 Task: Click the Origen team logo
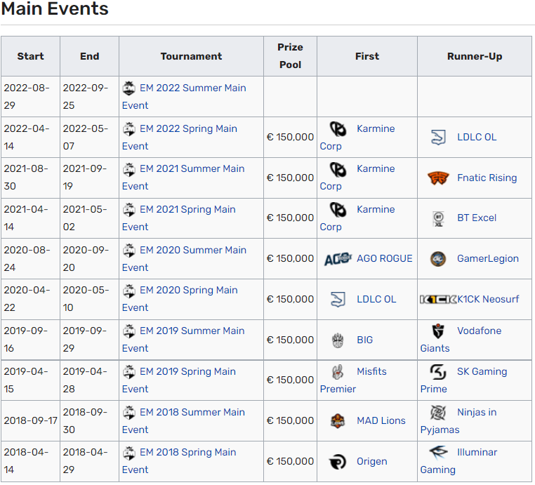(x=338, y=462)
